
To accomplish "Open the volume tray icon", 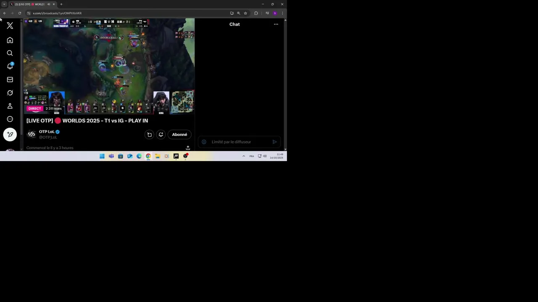I will 265,156.
